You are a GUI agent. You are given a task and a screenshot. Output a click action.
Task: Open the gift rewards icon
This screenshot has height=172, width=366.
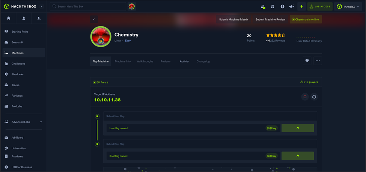[x=273, y=6]
